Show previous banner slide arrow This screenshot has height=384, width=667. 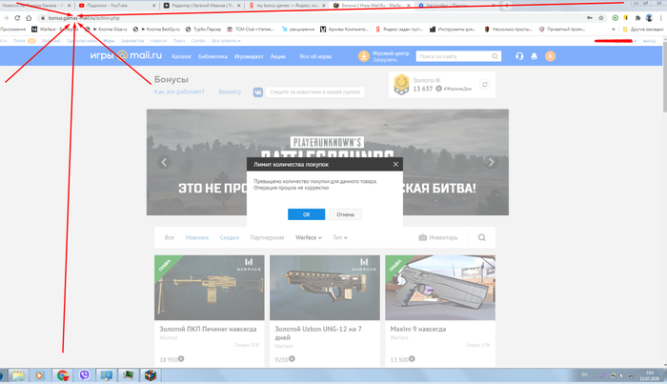coord(165,162)
